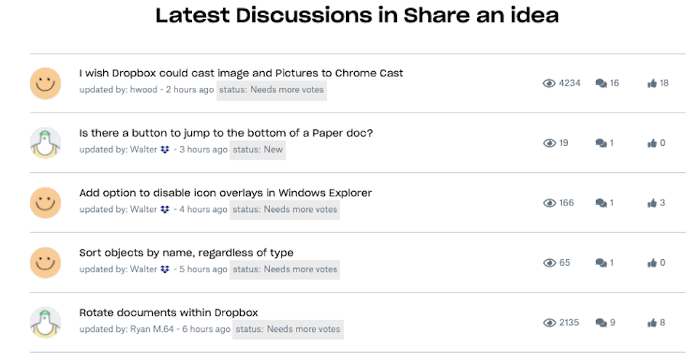This screenshot has height=363, width=698.
Task: Click smiley avatar beside Chrome Cast discussion
Action: point(45,83)
